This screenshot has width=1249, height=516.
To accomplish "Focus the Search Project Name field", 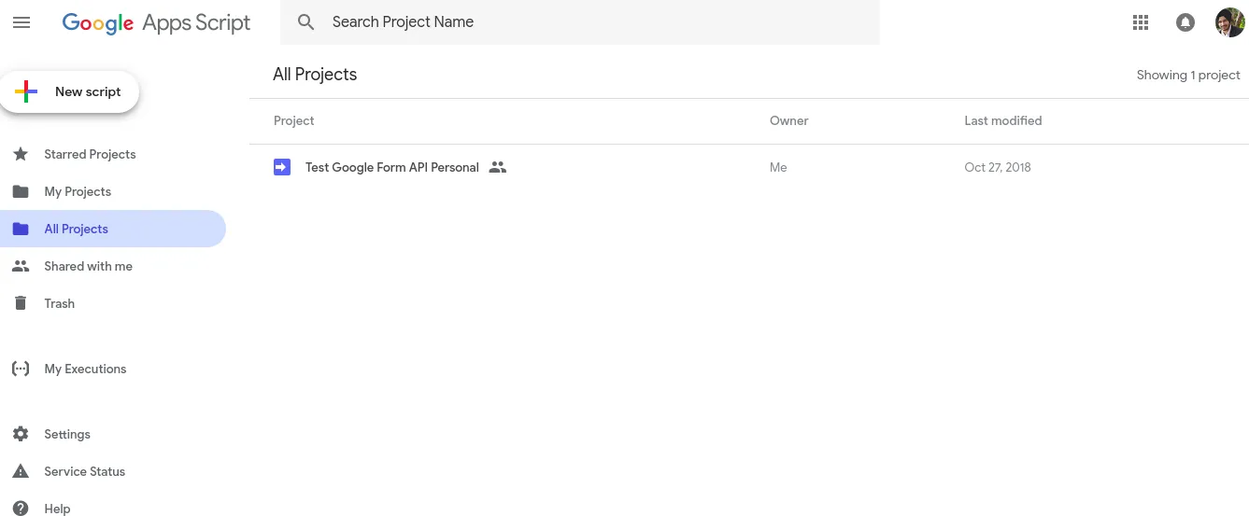I will (579, 22).
